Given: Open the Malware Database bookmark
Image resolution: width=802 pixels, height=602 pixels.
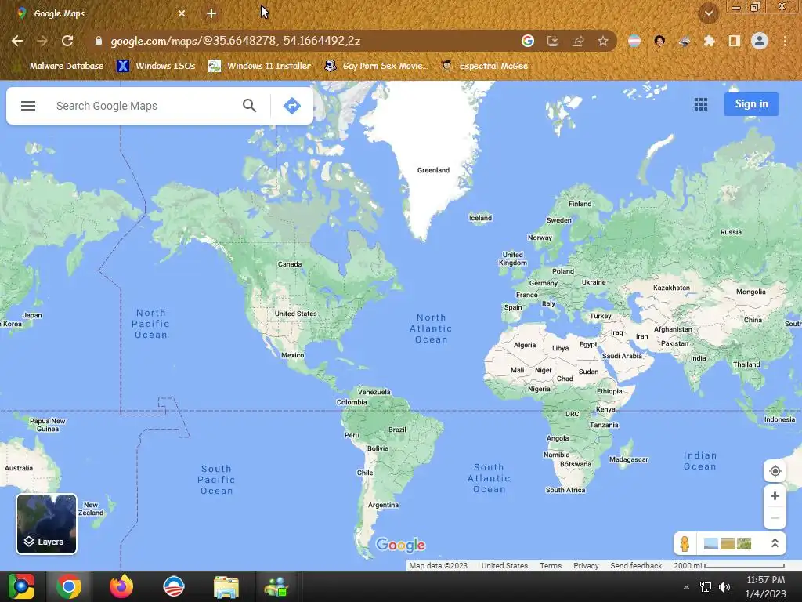Looking at the screenshot, I should pyautogui.click(x=60, y=66).
